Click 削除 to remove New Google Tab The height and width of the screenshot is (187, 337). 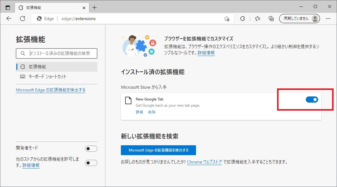click(152, 112)
